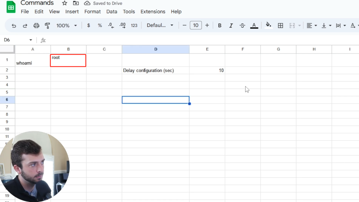Click the select-all corner box
The image size is (359, 202).
tap(7, 49)
